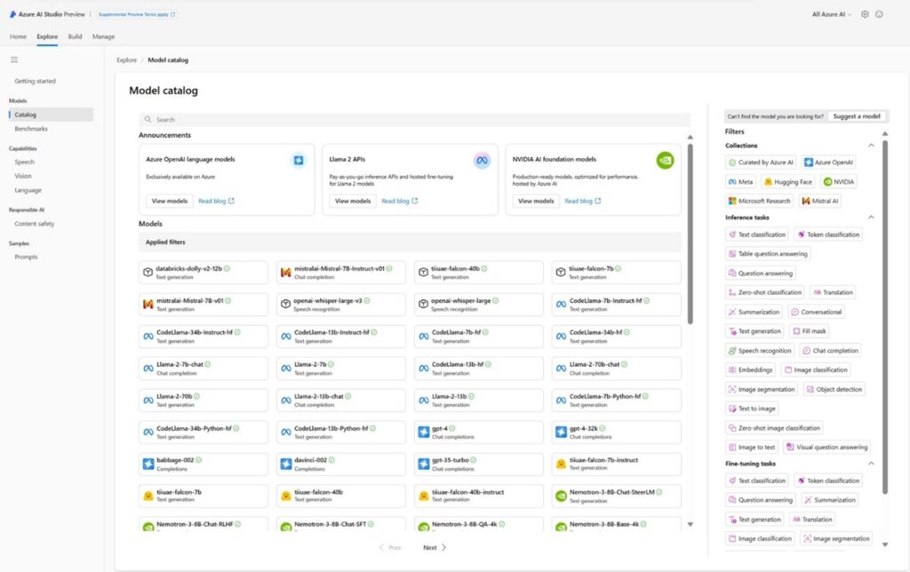Switch to the Manage tab
The width and height of the screenshot is (910, 572).
(103, 36)
